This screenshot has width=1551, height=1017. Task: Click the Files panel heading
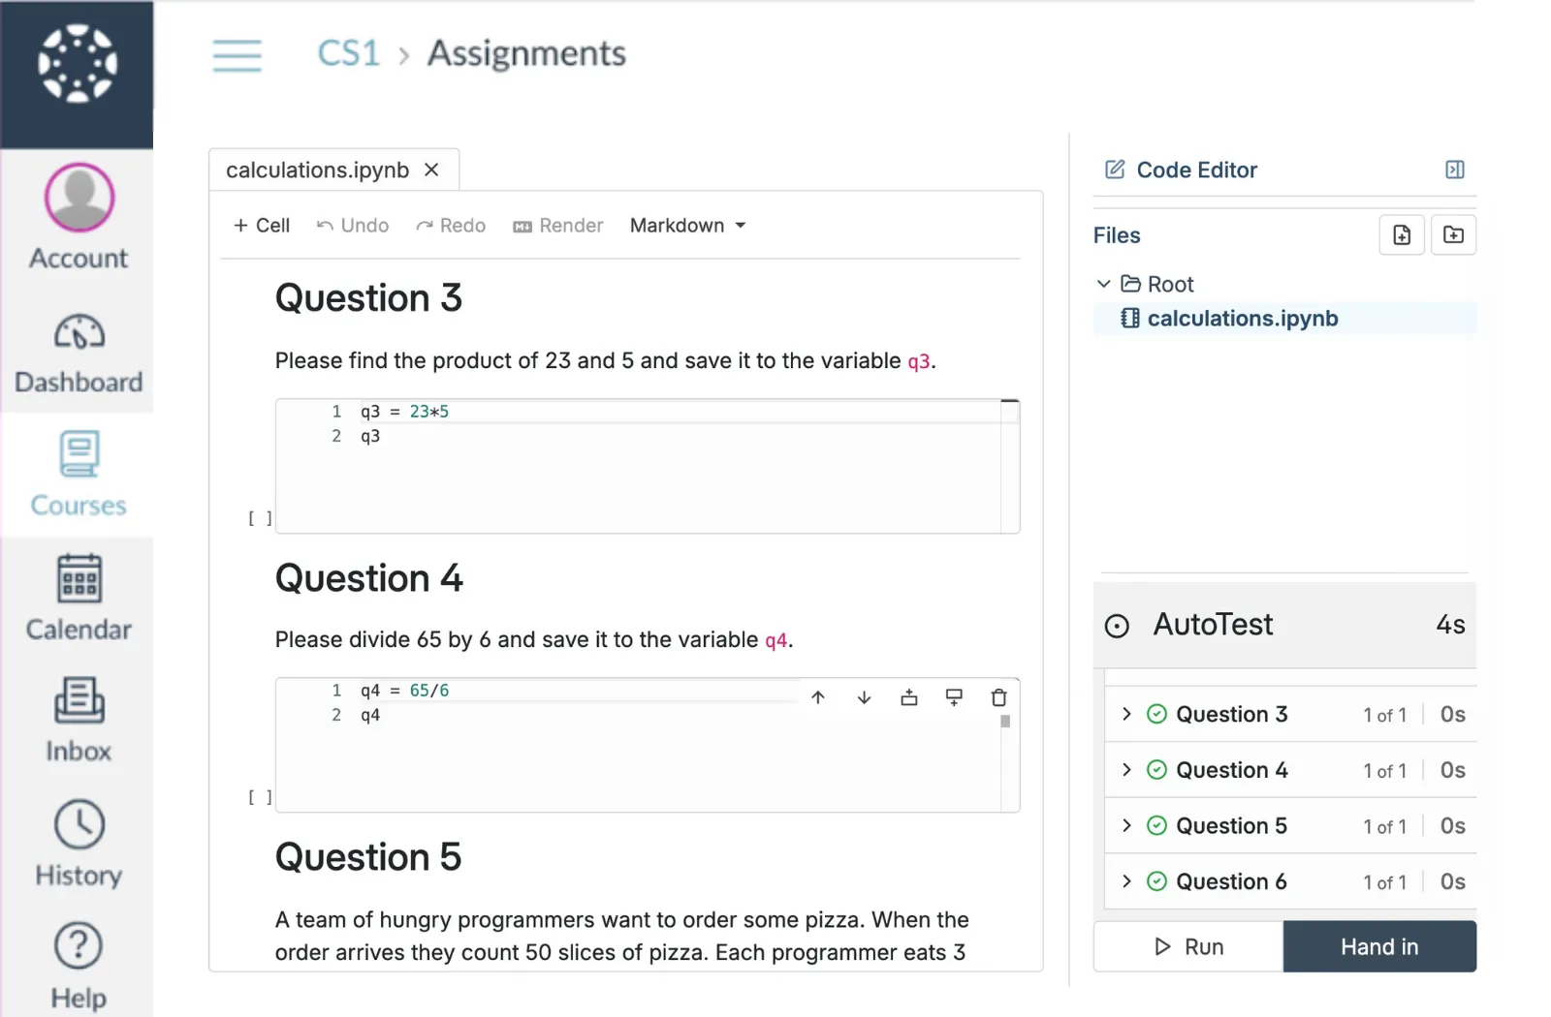tap(1117, 235)
